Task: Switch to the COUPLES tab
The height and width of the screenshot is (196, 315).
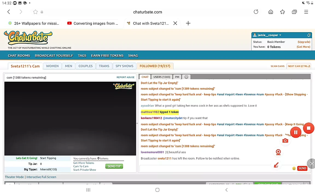Action: pos(86,66)
